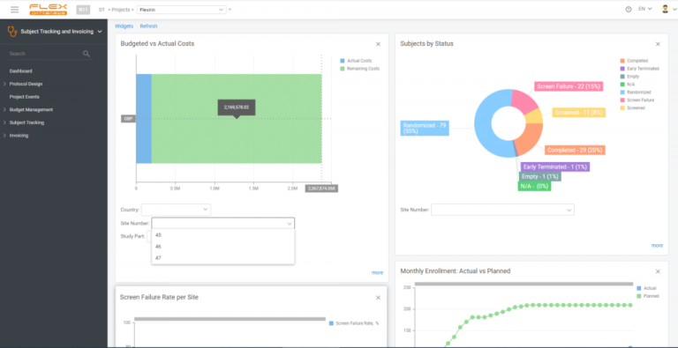This screenshot has width=678, height=348.
Task: Click the sidebar search magnifier icon
Action: [x=87, y=54]
